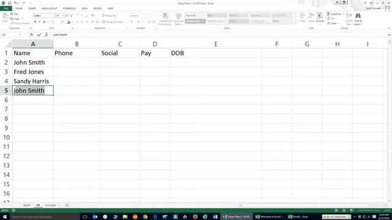392x220 pixels.
Task: Click the horizontal scrollbar
Action: pyautogui.click(x=305, y=205)
